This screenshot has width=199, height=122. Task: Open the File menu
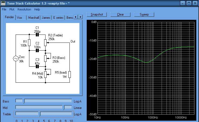click(4, 9)
